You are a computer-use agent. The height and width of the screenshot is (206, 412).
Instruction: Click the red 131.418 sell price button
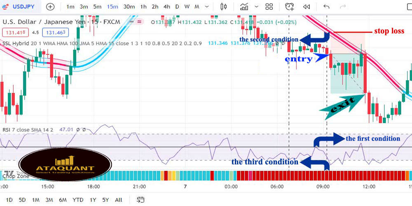point(15,33)
